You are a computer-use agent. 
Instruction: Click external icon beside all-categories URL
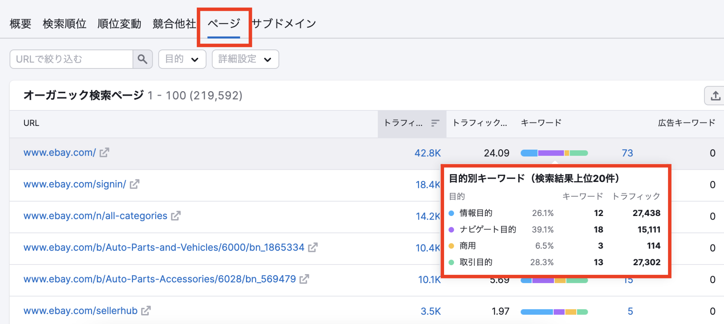[176, 216]
